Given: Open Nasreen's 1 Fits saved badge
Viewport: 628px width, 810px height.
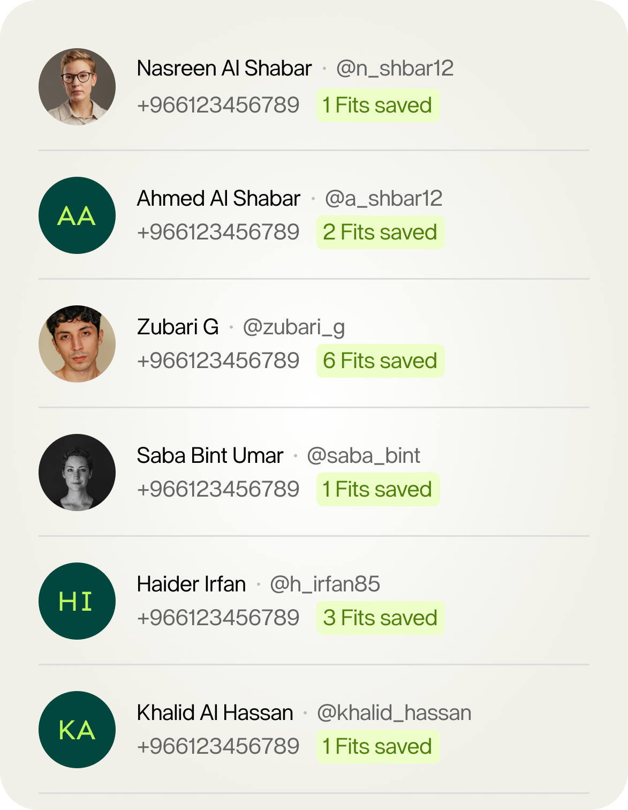Looking at the screenshot, I should pos(377,106).
